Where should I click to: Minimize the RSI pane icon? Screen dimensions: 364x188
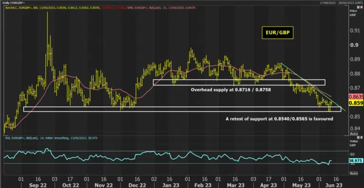(x=358, y=137)
